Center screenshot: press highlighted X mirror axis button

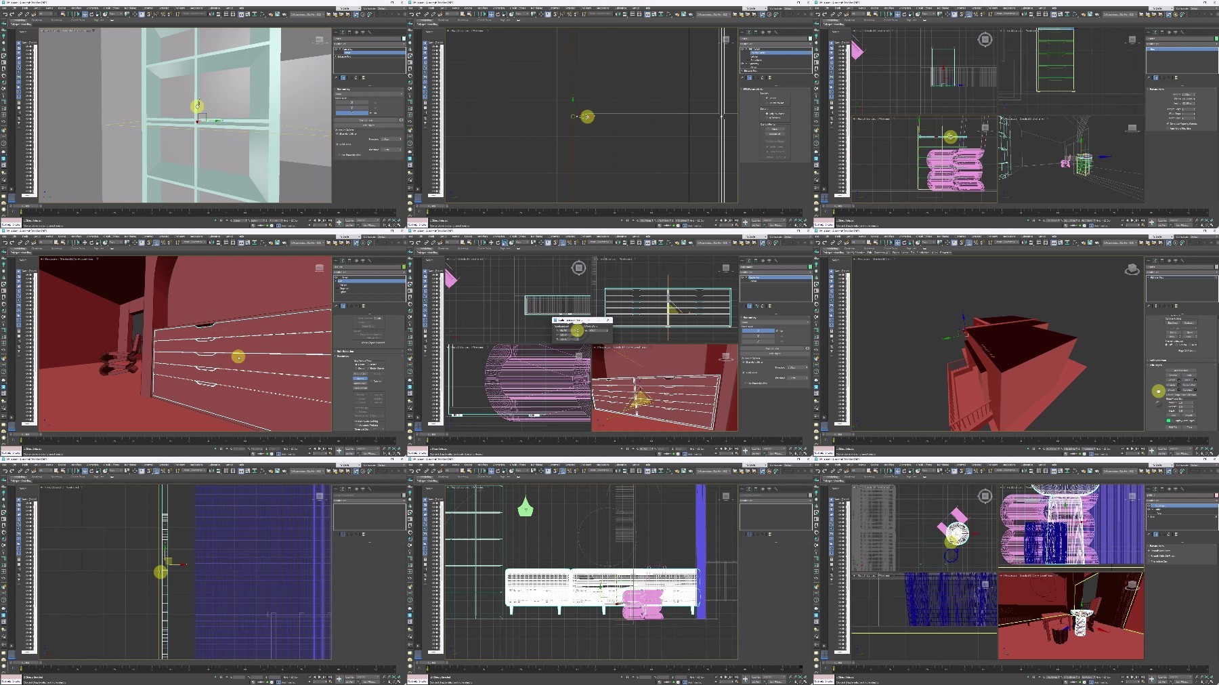pos(758,331)
